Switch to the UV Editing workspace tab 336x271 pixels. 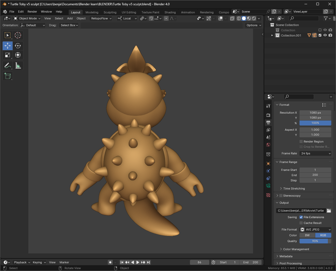tap(129, 12)
